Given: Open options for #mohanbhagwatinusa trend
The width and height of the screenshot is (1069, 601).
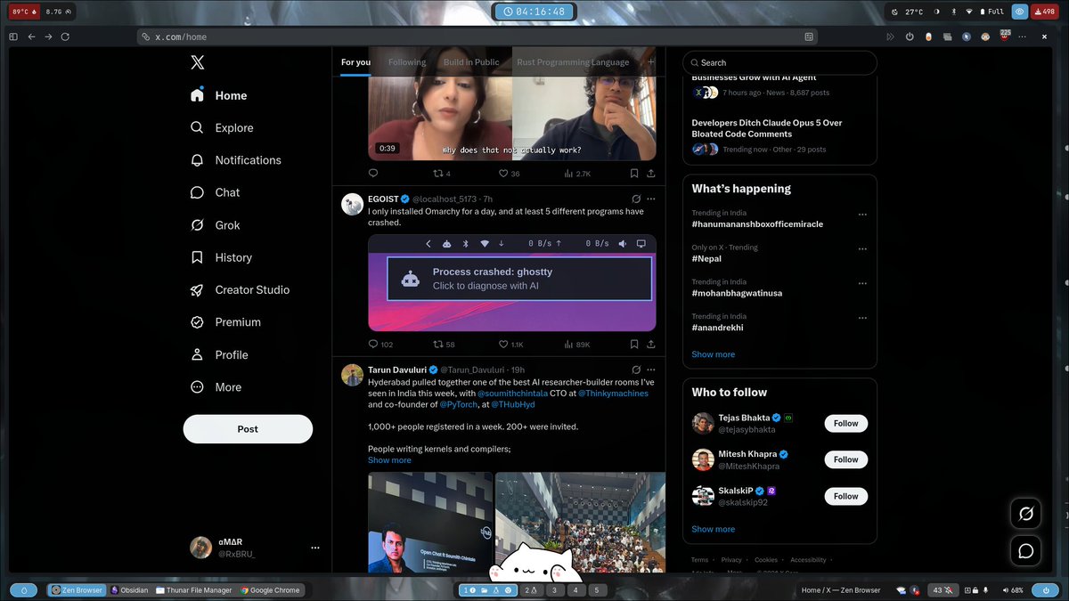Looking at the screenshot, I should tap(862, 283).
